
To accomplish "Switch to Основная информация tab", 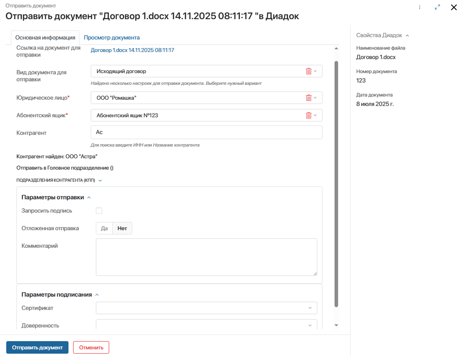I will click(x=45, y=38).
